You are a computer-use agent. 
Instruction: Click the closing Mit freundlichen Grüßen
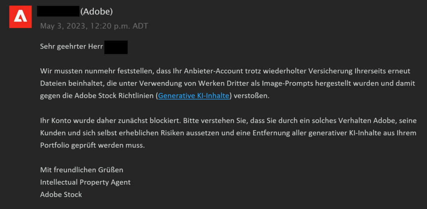tap(82, 170)
